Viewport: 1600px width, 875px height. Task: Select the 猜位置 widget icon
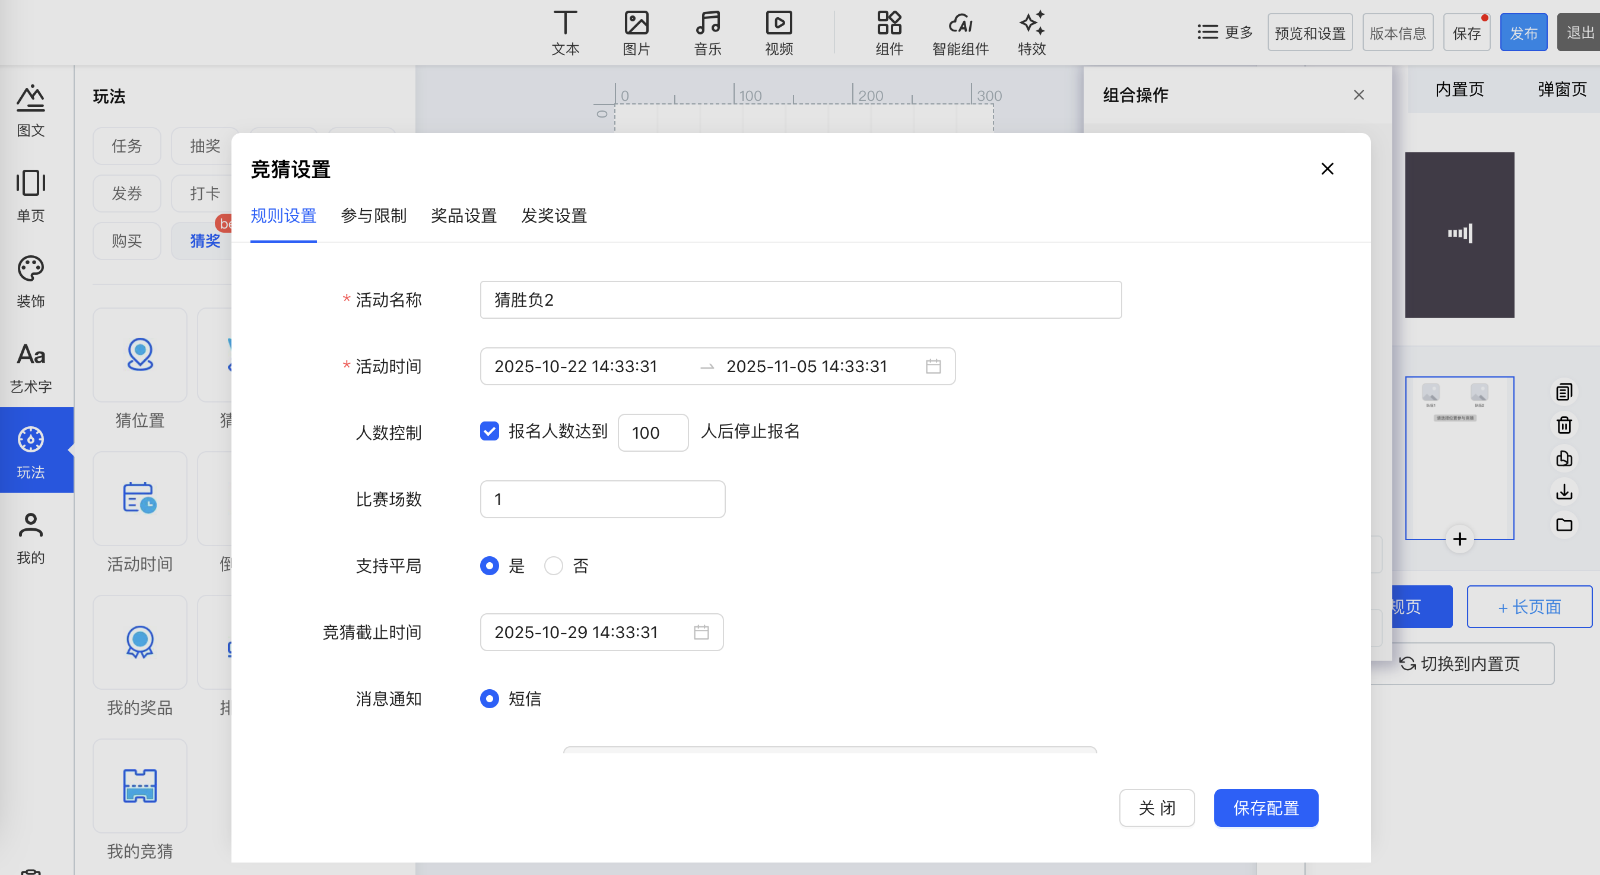click(139, 355)
